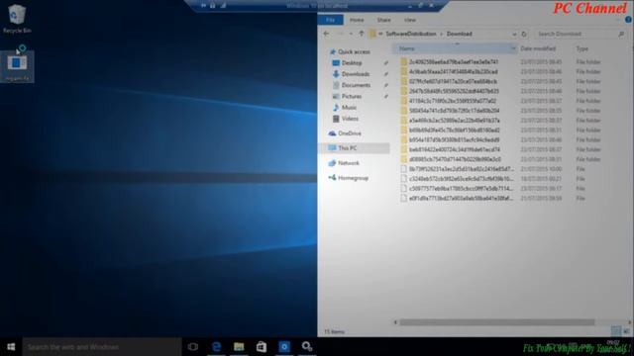
Task: Open the recent locations dropdown arrow
Action: (x=351, y=34)
